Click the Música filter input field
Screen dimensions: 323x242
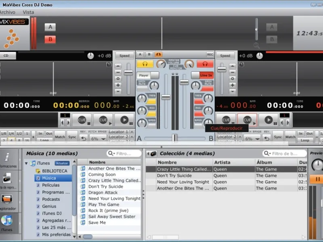click(124, 154)
